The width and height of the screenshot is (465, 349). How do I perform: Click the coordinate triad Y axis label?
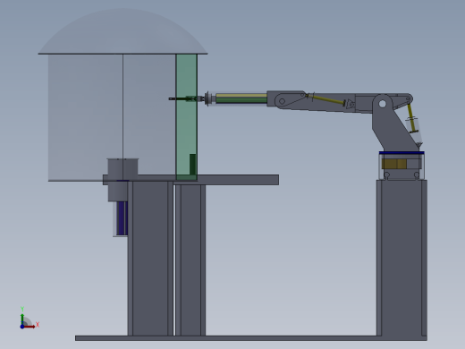tap(22, 309)
